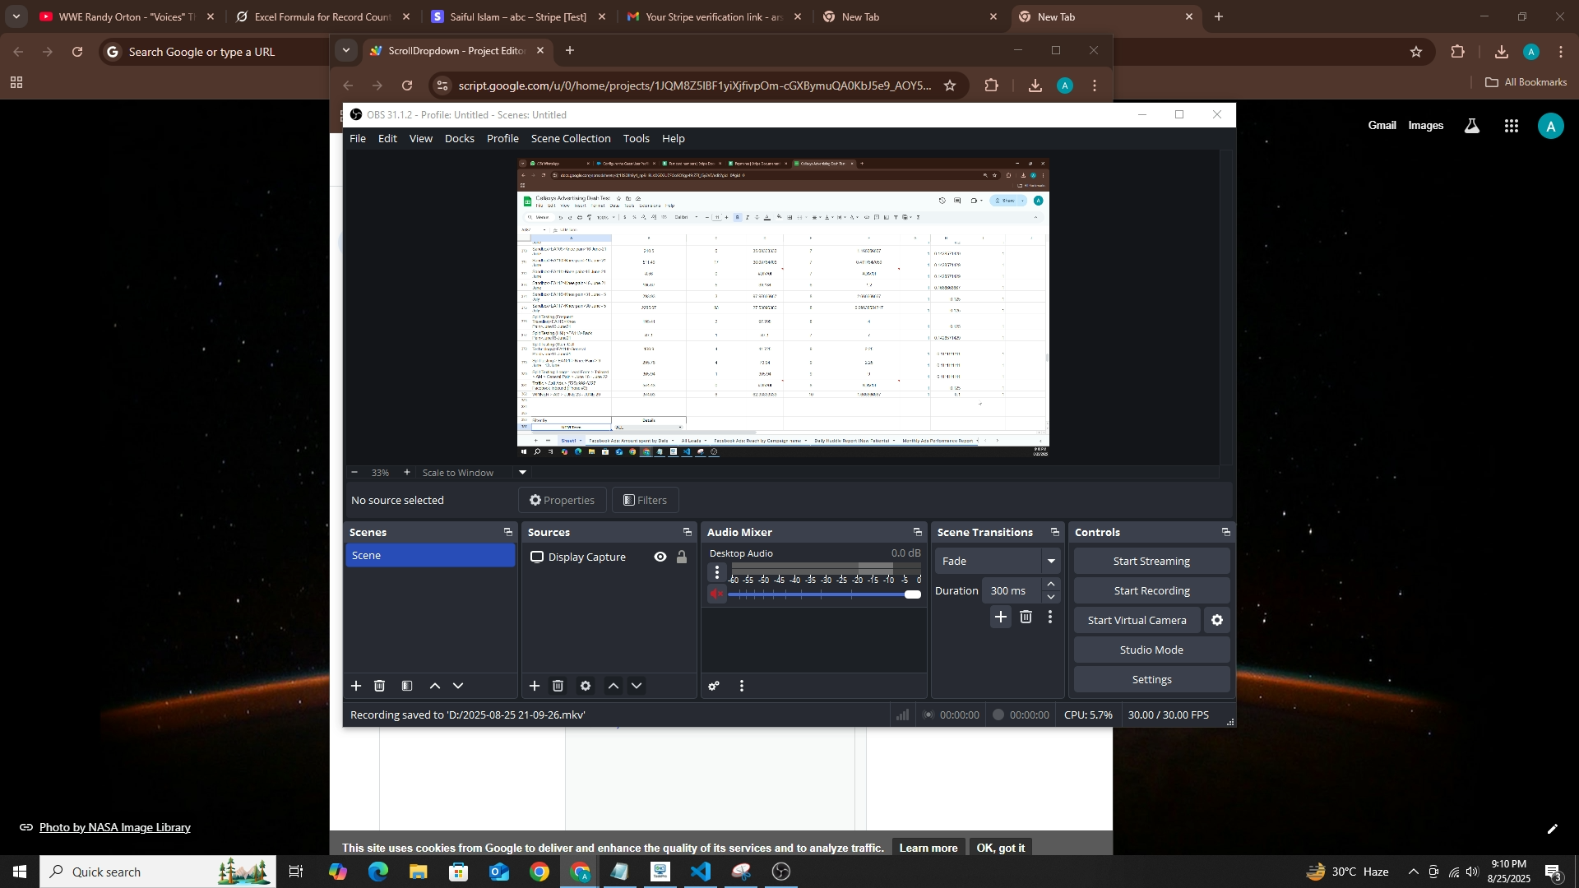The height and width of the screenshot is (888, 1579).
Task: Unmute Desktop Audio speaker icon
Action: [717, 594]
